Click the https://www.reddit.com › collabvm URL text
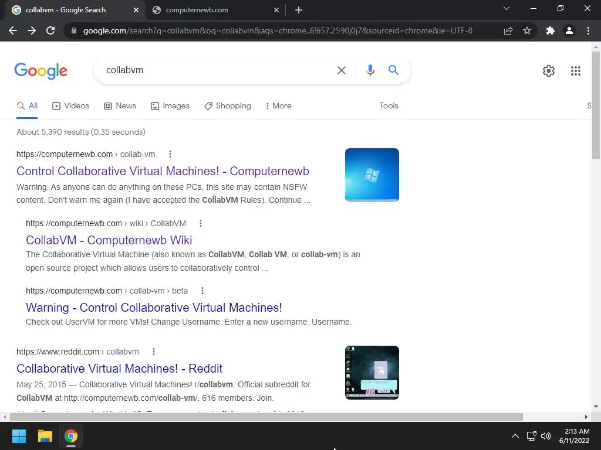Image resolution: width=601 pixels, height=450 pixels. (x=77, y=352)
